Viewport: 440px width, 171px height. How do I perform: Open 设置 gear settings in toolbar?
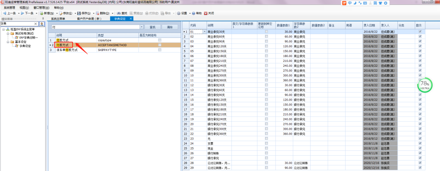pyautogui.click(x=182, y=13)
